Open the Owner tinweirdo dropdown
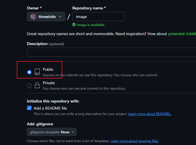This screenshot has height=145, width=196. pyautogui.click(x=46, y=17)
